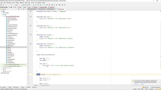This screenshot has width=161, height=90.
Task: Select WhileLoops file in project tree
Action: (x=10, y=61)
